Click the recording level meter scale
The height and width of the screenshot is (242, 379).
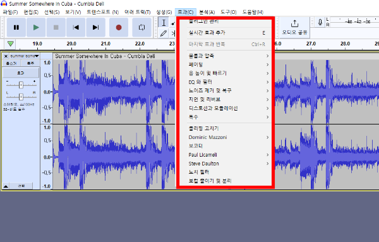354,21
